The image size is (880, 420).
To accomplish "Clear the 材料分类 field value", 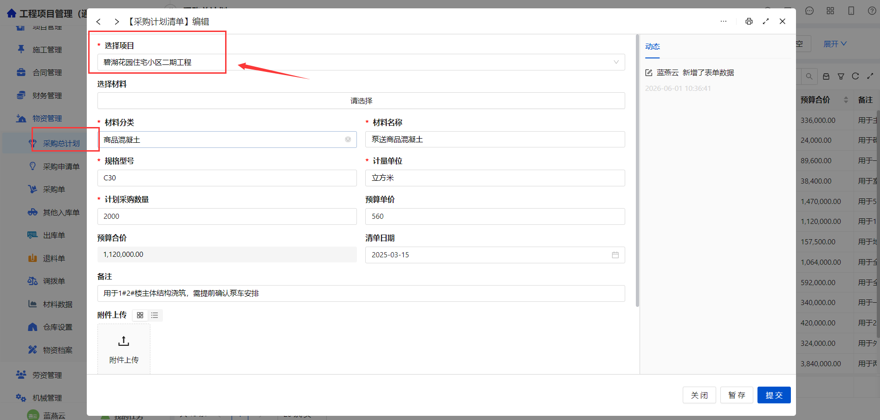I will [x=348, y=140].
